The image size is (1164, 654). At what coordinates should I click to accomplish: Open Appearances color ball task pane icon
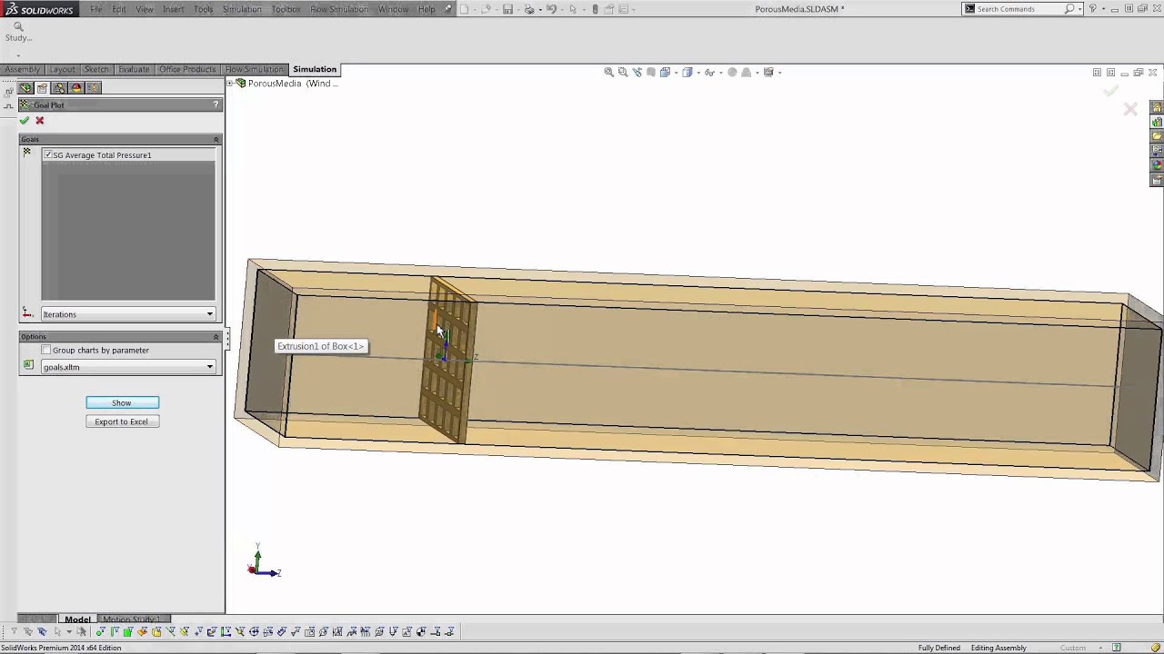pyautogui.click(x=1157, y=165)
